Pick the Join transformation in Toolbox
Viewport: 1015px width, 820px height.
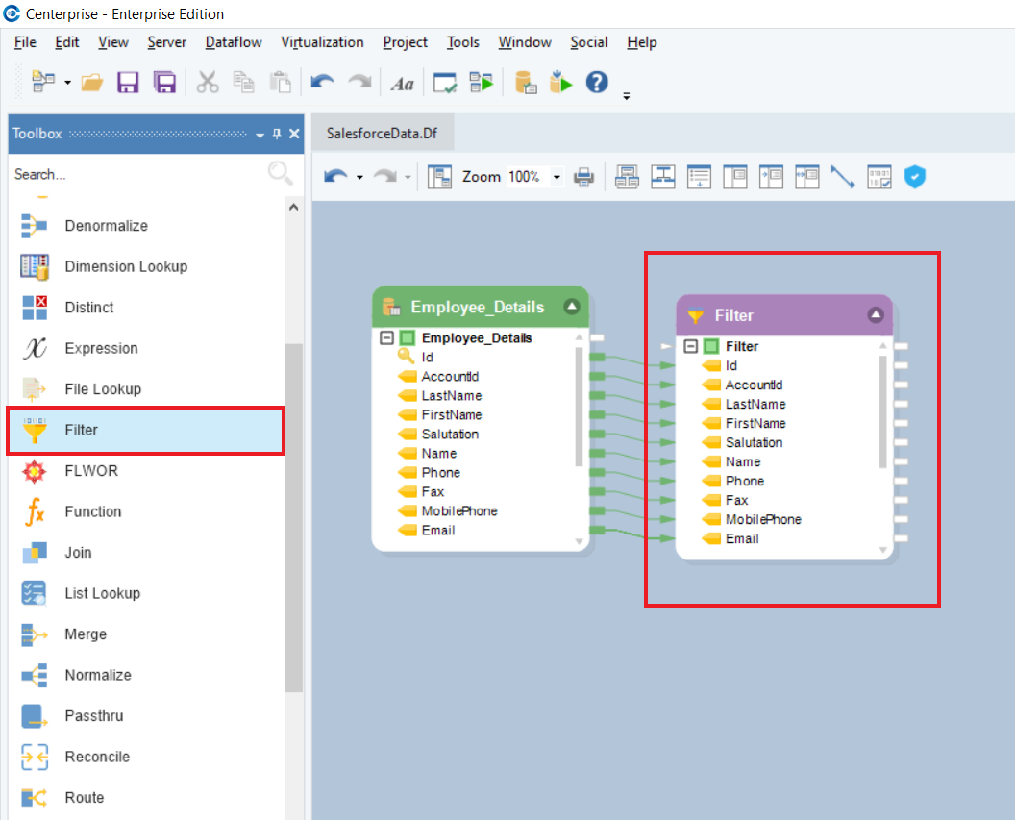point(78,553)
